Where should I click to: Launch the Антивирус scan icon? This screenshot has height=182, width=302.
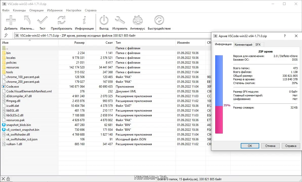pyautogui.click(x=137, y=20)
